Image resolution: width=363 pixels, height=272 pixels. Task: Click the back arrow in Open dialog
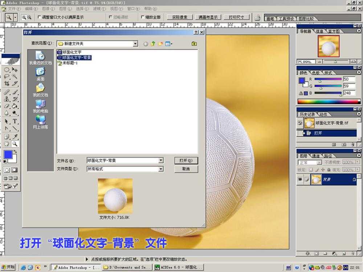point(146,44)
